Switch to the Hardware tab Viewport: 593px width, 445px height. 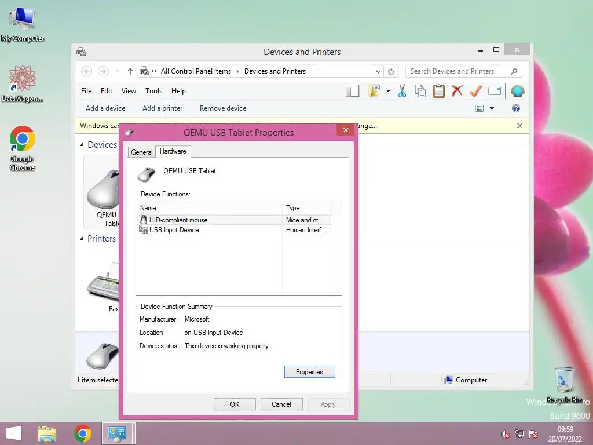[173, 151]
